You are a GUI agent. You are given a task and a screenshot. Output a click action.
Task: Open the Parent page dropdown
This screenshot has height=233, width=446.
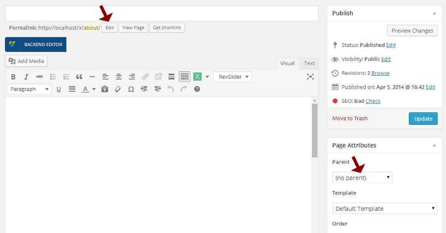click(x=362, y=178)
